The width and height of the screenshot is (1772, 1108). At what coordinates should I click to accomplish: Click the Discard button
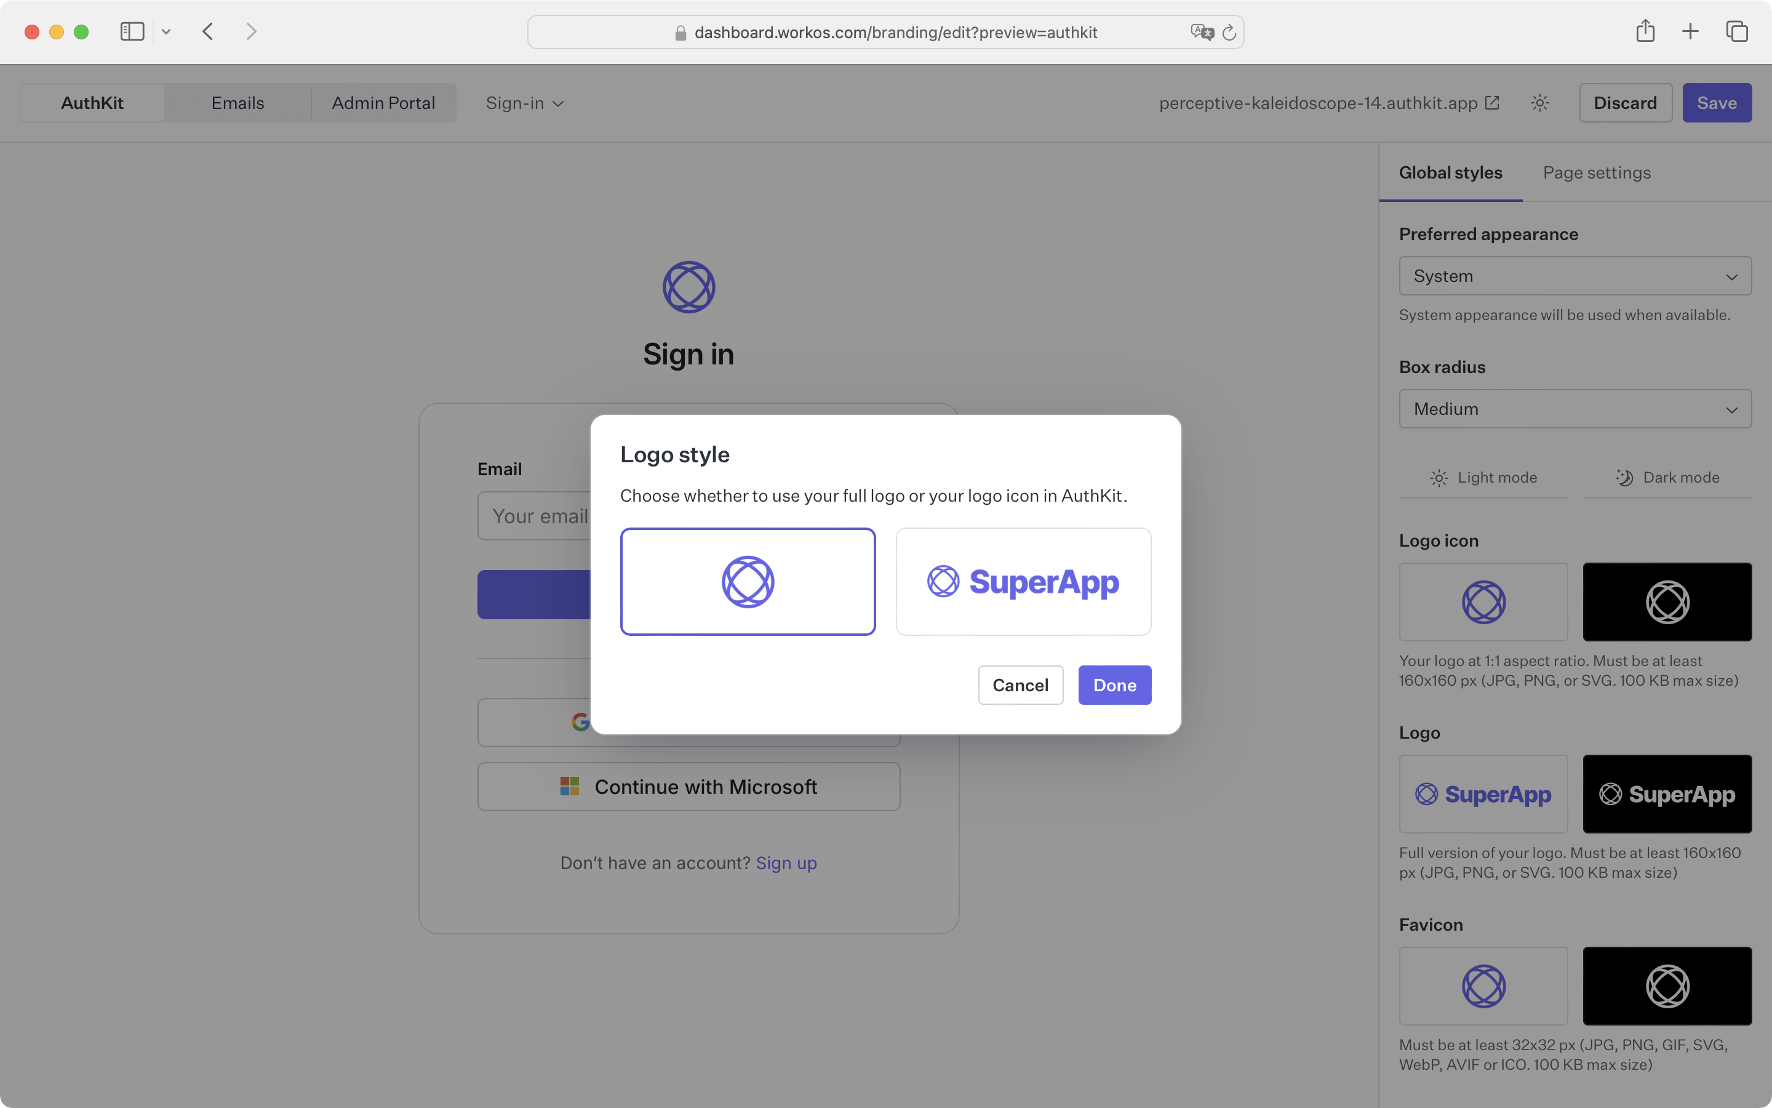pyautogui.click(x=1625, y=103)
